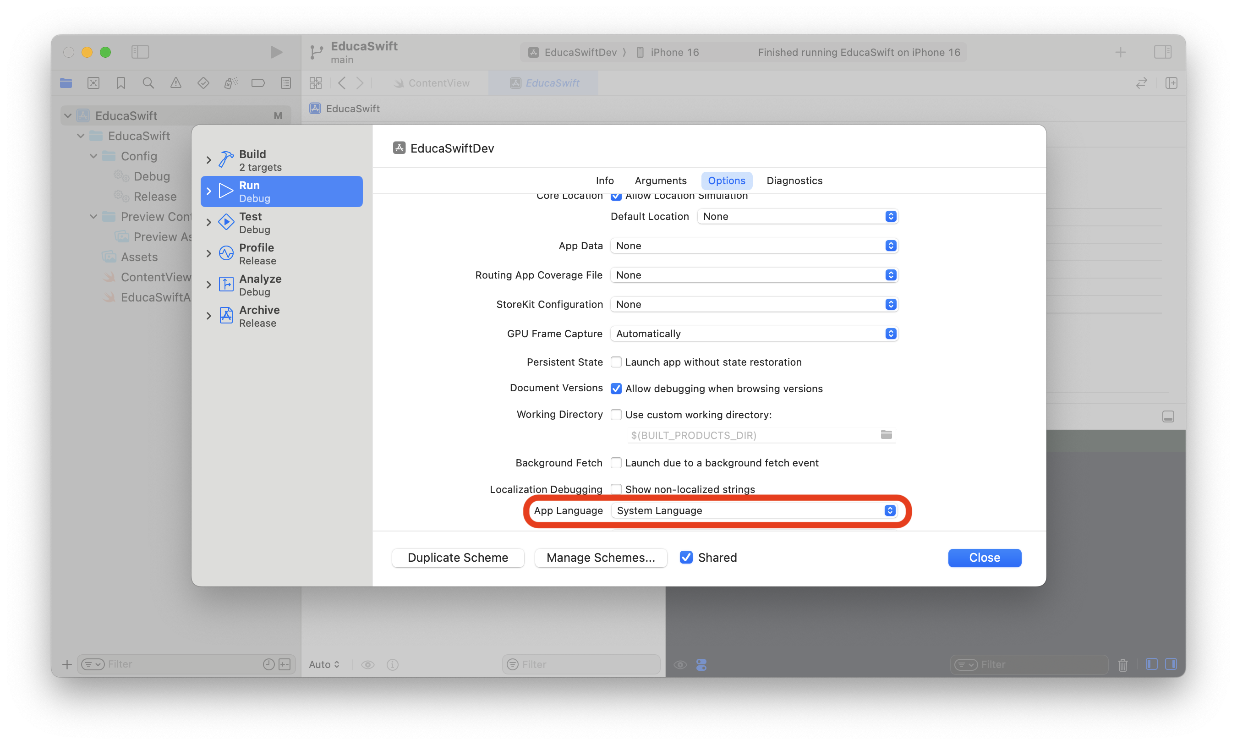
Task: Click the trash icon in the console
Action: click(x=1122, y=664)
